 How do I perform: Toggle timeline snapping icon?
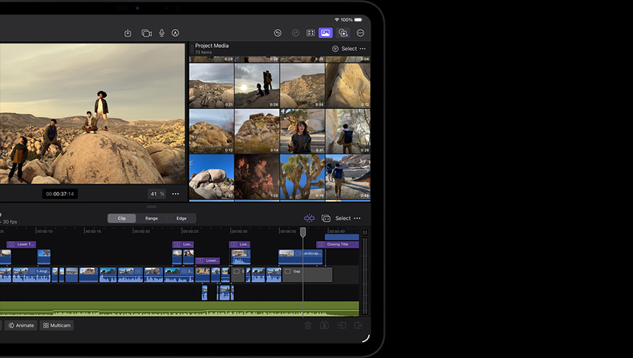pyautogui.click(x=309, y=218)
